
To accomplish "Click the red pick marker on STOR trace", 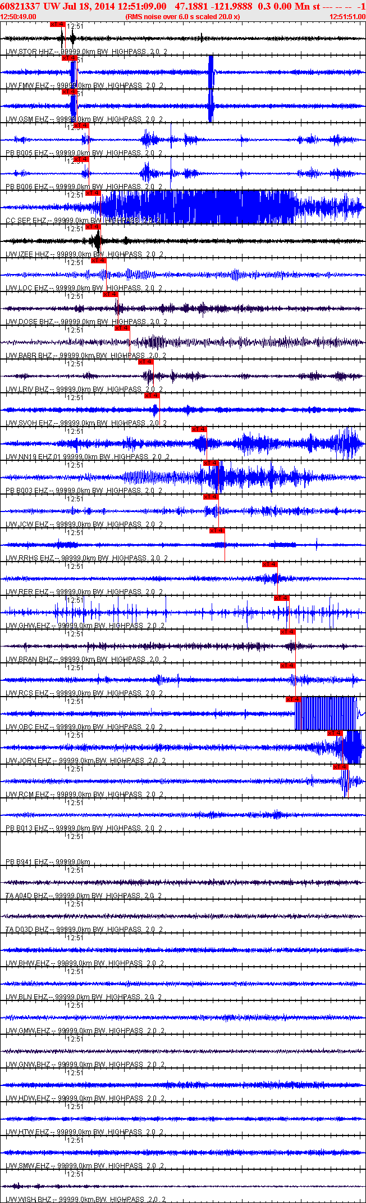I will (57, 24).
